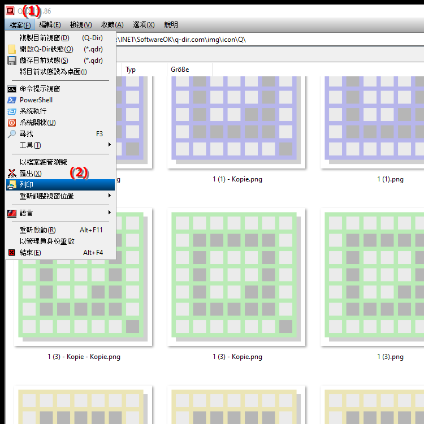Screen dimensions: 424x424
Task: Click the PowerShell icon in the menu
Action: [x=12, y=100]
